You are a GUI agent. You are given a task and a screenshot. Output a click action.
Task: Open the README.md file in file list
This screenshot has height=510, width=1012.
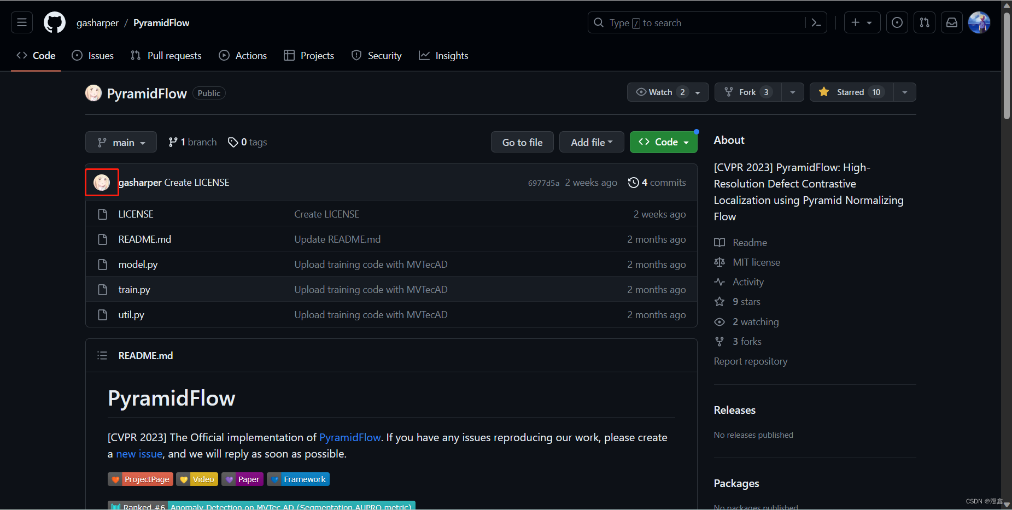click(x=145, y=239)
